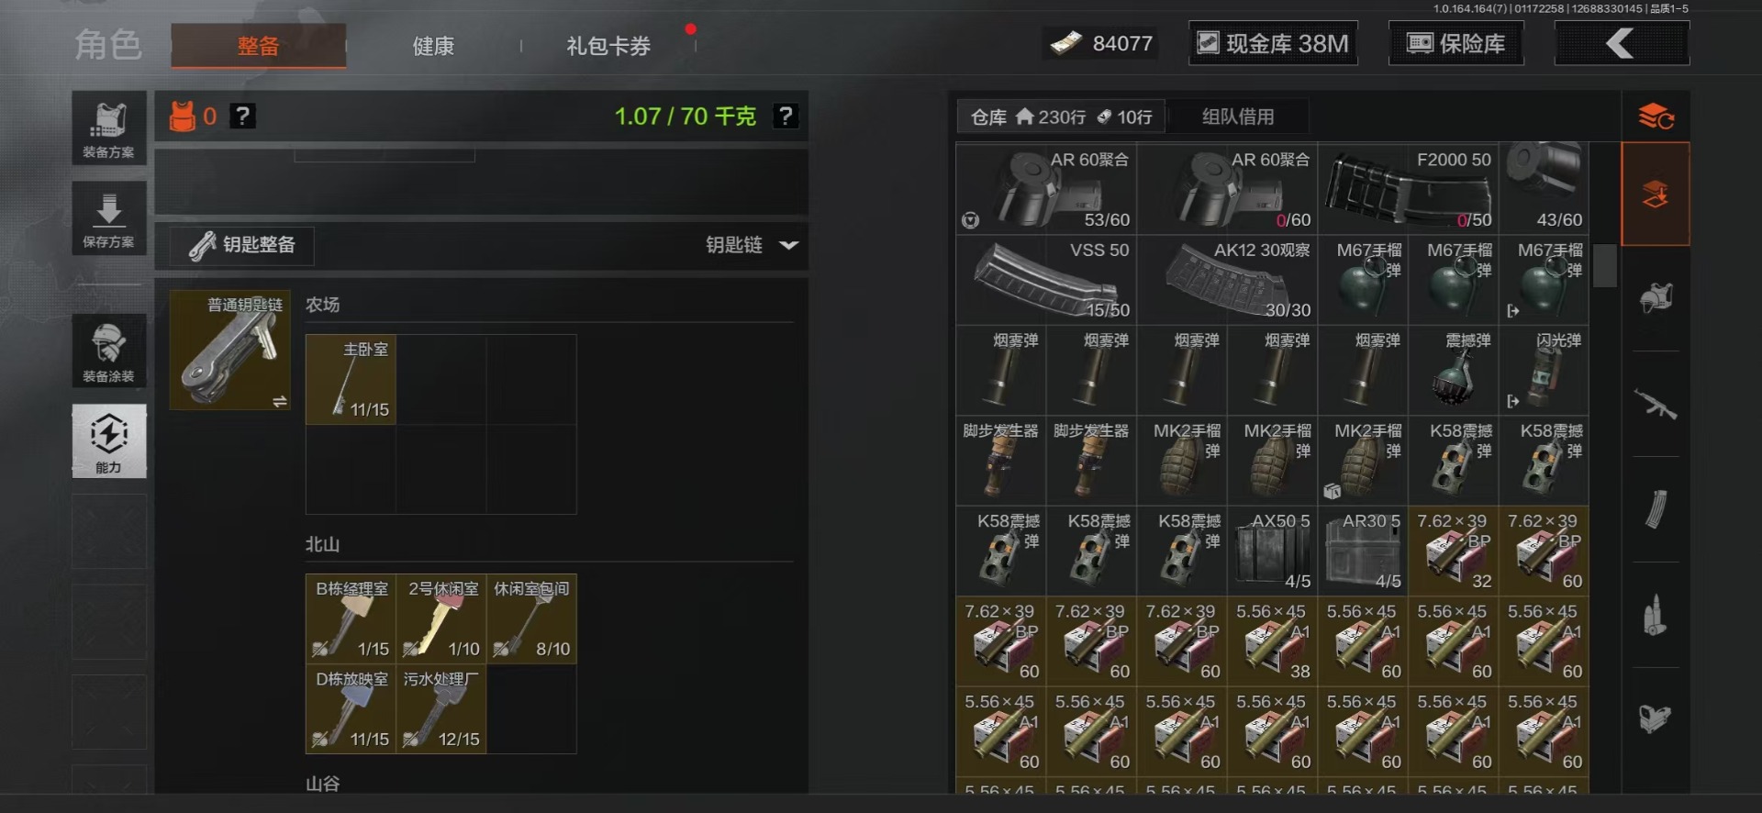The height and width of the screenshot is (813, 1762).
Task: Toggle the swap icon on 普通钥匙链
Action: pos(280,401)
